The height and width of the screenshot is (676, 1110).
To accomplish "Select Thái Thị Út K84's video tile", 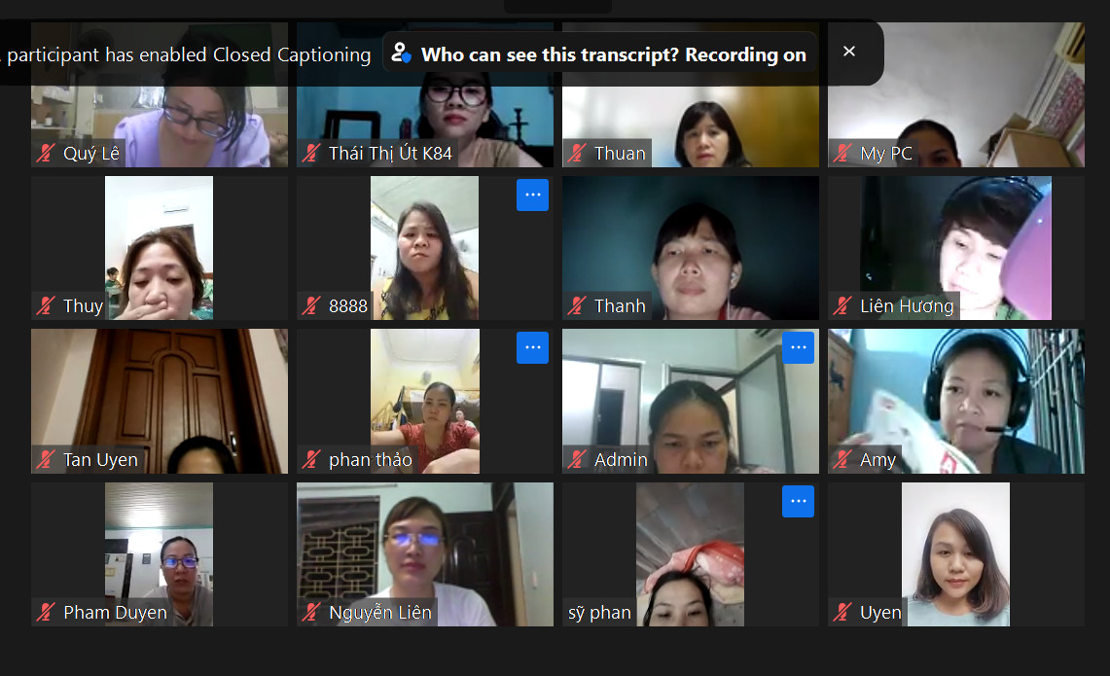I will (425, 95).
